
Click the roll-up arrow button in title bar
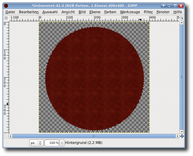tap(163, 6)
